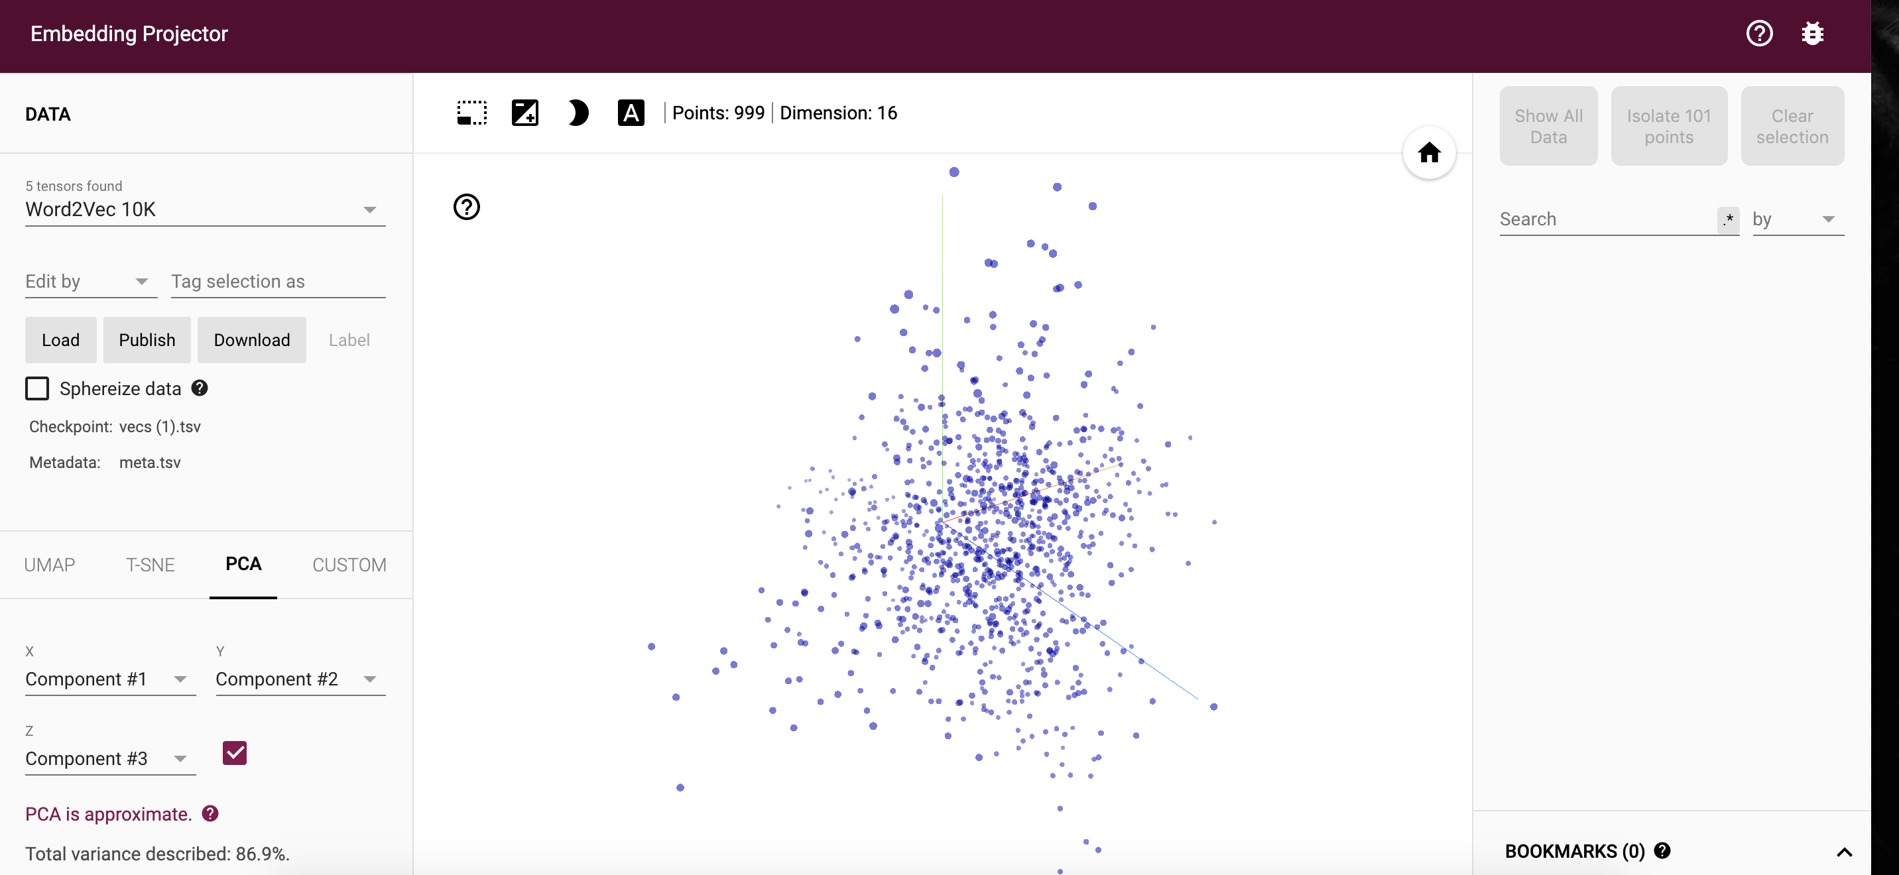Viewport: 1899px width, 875px height.
Task: Click the edit current selection icon
Action: point(525,113)
